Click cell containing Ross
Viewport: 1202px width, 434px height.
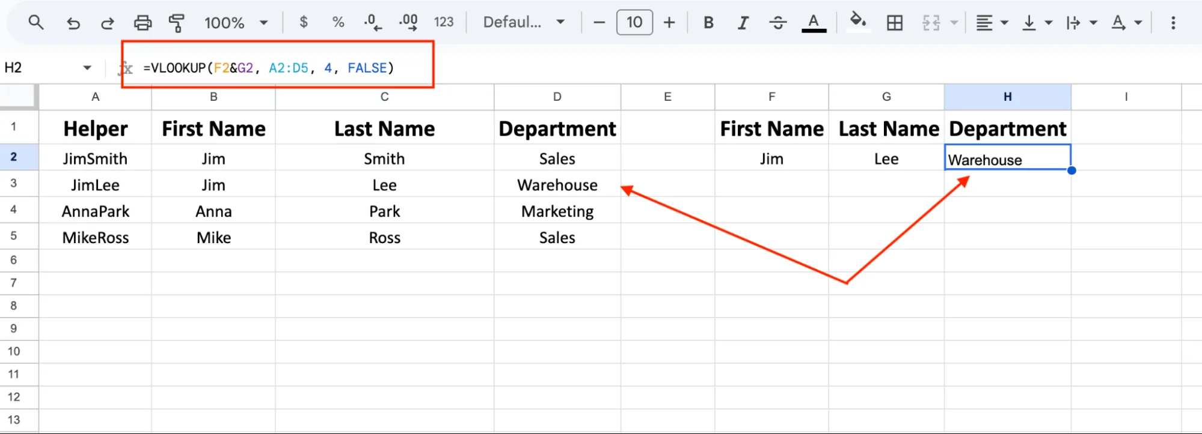point(384,238)
